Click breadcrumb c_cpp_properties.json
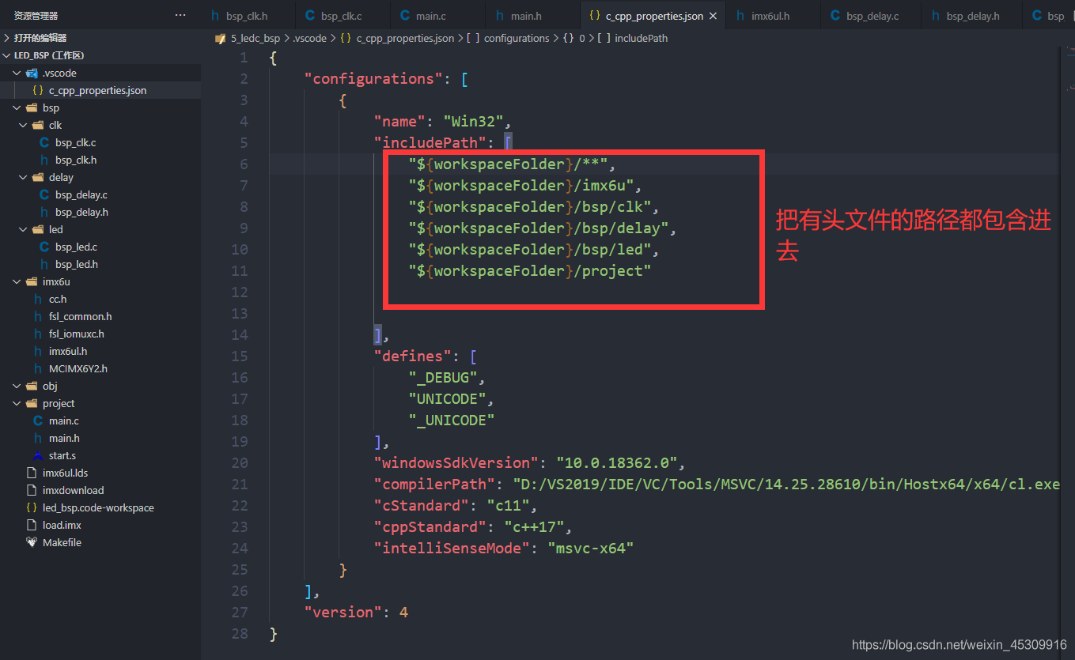Image resolution: width=1075 pixels, height=660 pixels. click(x=405, y=38)
